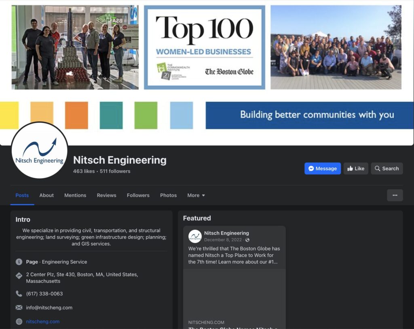Open the three-dots page options menu

coord(395,195)
